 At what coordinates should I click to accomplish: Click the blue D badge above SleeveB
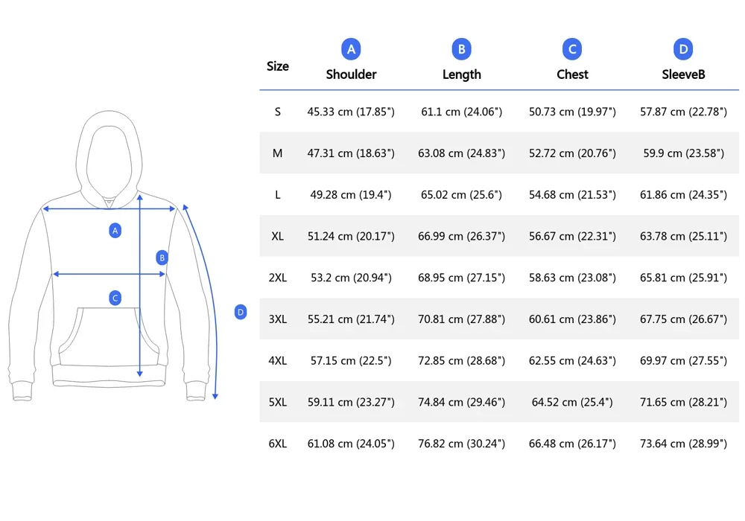(x=683, y=50)
